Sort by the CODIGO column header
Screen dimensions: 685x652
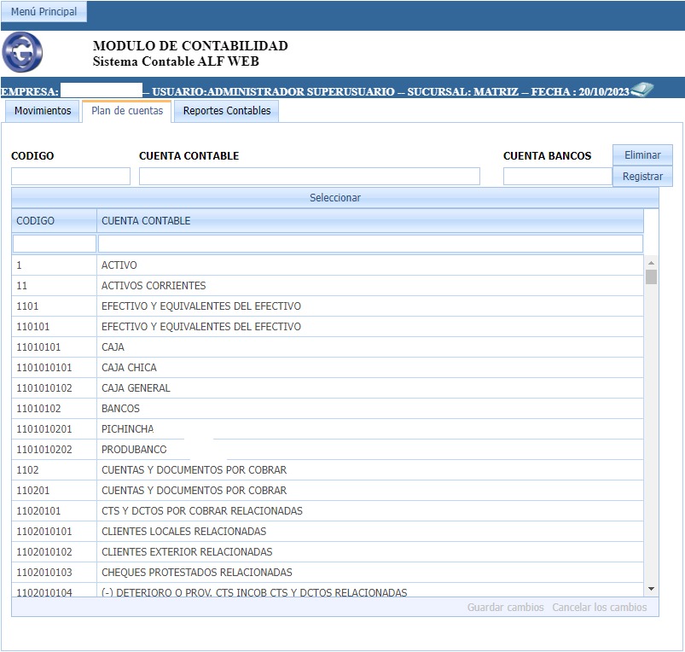(x=54, y=221)
